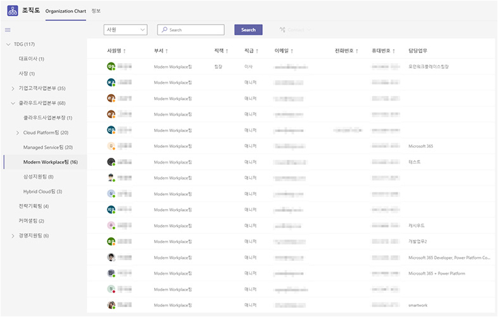The image size is (498, 317).
Task: Select Modern Workplace팀 (16) in the tree
Action: point(51,162)
